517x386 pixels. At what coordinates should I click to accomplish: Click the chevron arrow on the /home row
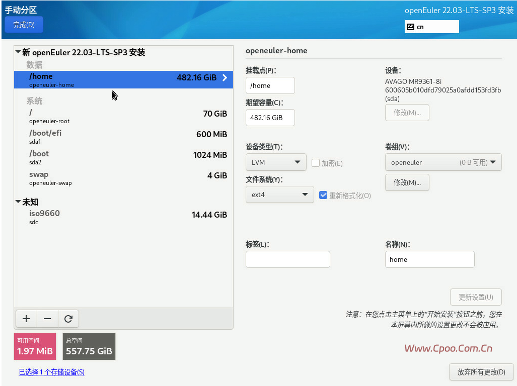coord(225,78)
